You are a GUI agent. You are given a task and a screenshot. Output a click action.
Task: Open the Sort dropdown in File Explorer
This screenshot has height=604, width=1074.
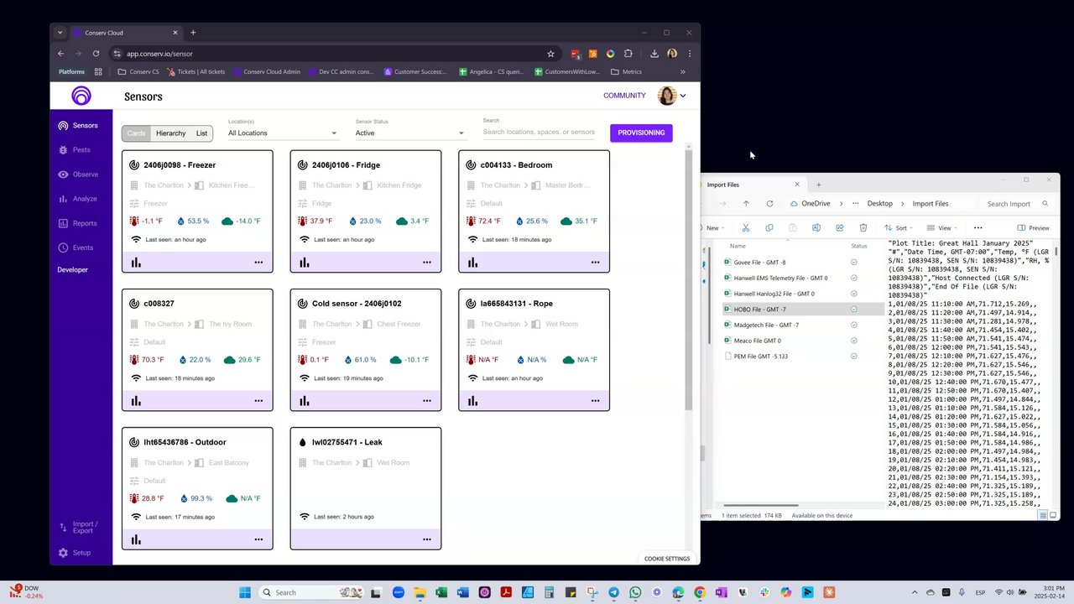click(x=899, y=227)
